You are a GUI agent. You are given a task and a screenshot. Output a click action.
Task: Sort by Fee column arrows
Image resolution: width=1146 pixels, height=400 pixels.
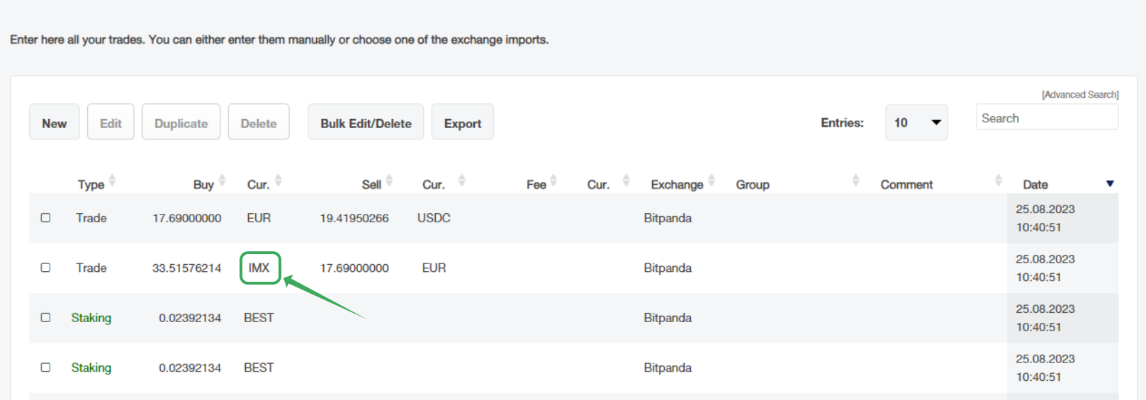tap(554, 181)
